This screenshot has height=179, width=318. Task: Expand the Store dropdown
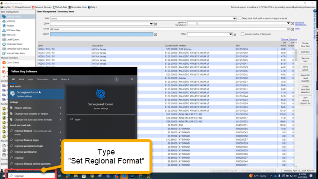click(151, 24)
